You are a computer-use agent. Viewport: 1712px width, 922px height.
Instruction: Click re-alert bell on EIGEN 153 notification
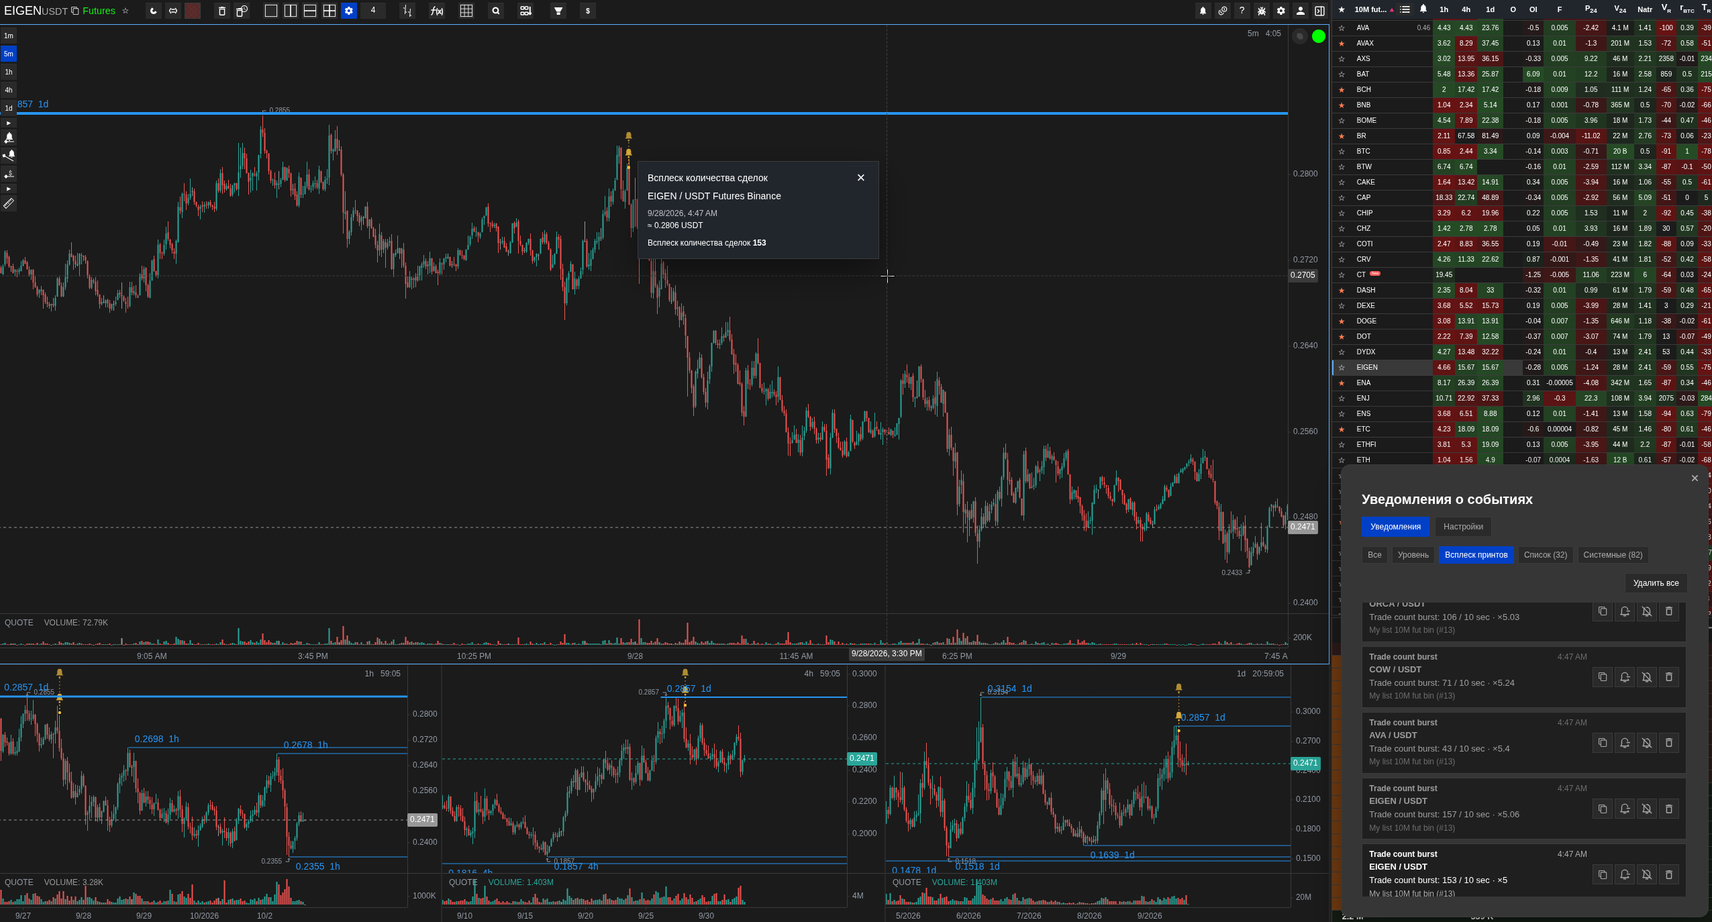click(x=1625, y=874)
